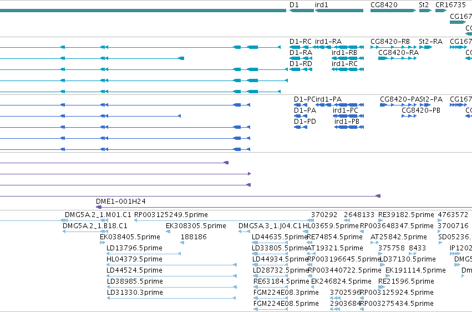This screenshot has width=472, height=312.
Task: Select the ird1 gene feature
Action: [339, 11]
